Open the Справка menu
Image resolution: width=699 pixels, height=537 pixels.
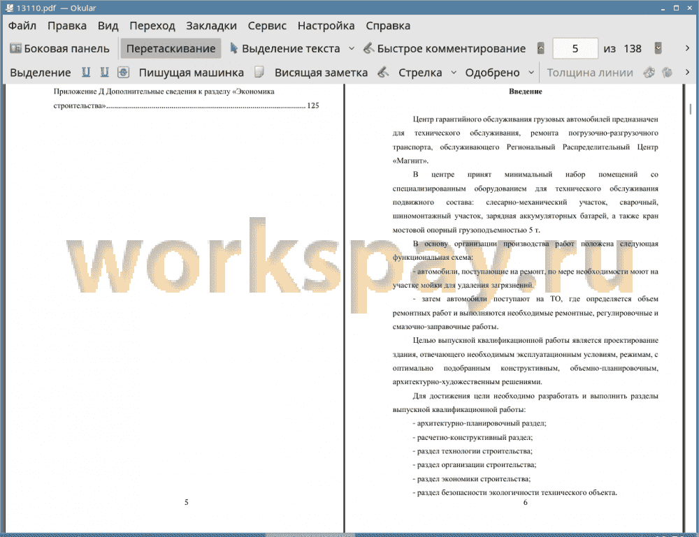tap(388, 26)
